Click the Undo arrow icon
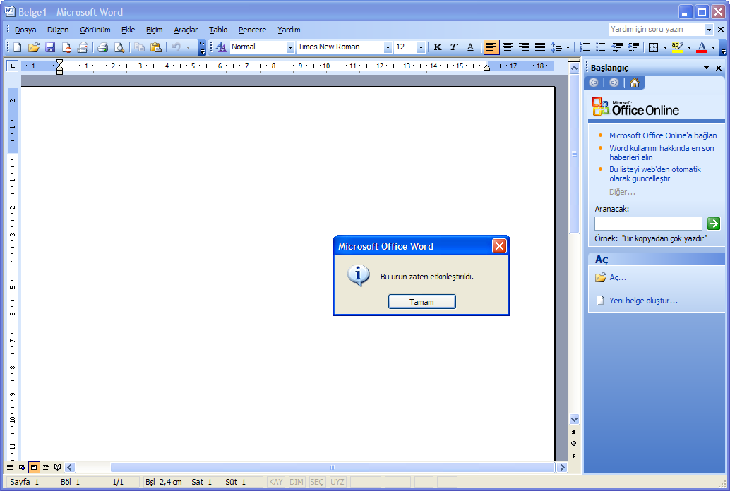This screenshot has height=491, width=730. [x=176, y=47]
